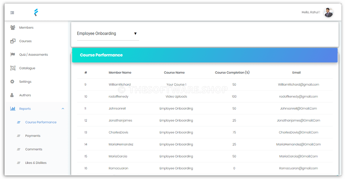
Task: Open Quiz / Assessments via its flag icon
Action: pyautogui.click(x=12, y=54)
